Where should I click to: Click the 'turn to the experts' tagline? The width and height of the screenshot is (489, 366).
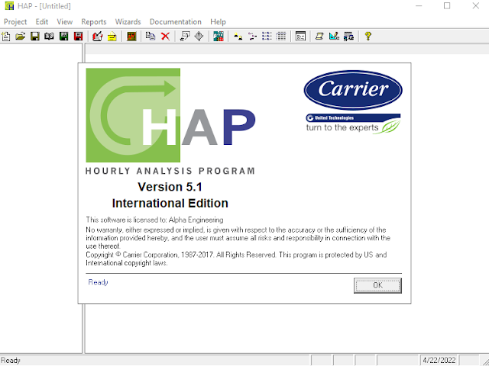pos(342,127)
